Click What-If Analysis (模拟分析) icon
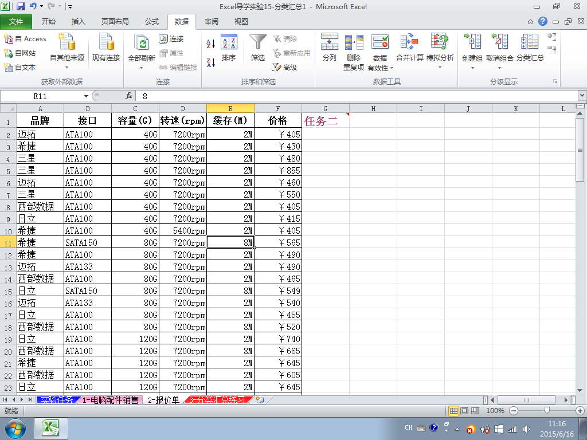587x440 pixels. [440, 42]
